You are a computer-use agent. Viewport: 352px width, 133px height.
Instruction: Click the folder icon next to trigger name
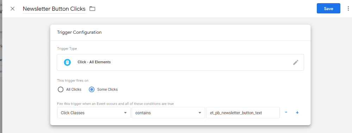(92, 9)
